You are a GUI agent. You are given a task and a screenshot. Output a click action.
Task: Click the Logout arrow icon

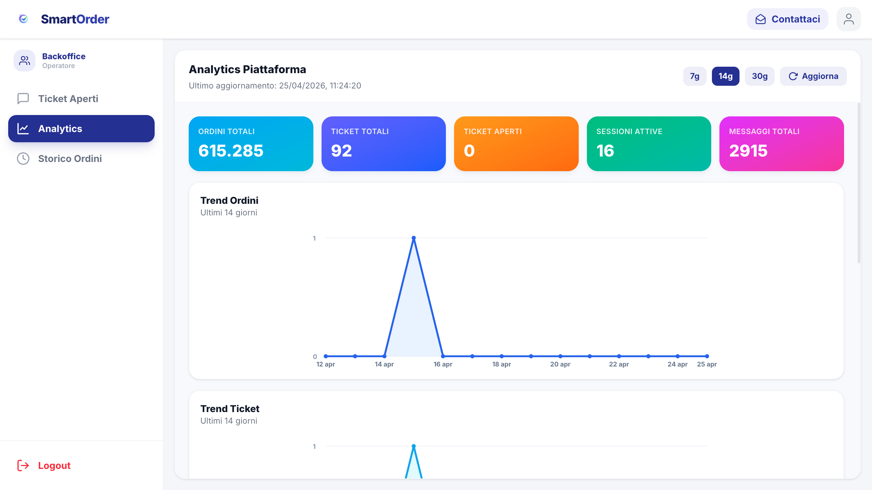23,465
